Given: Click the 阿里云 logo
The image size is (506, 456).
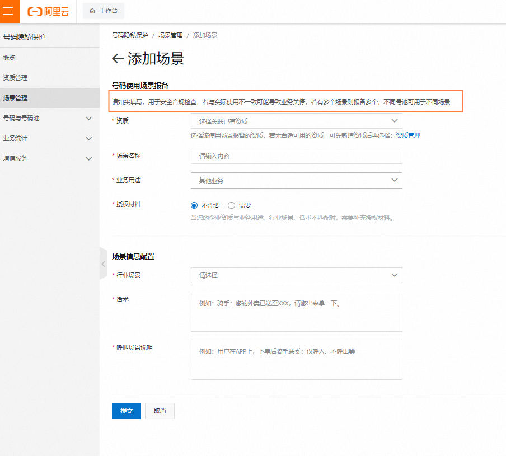Looking at the screenshot, I should point(48,12).
